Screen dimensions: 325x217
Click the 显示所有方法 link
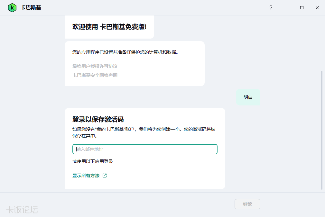86,176
